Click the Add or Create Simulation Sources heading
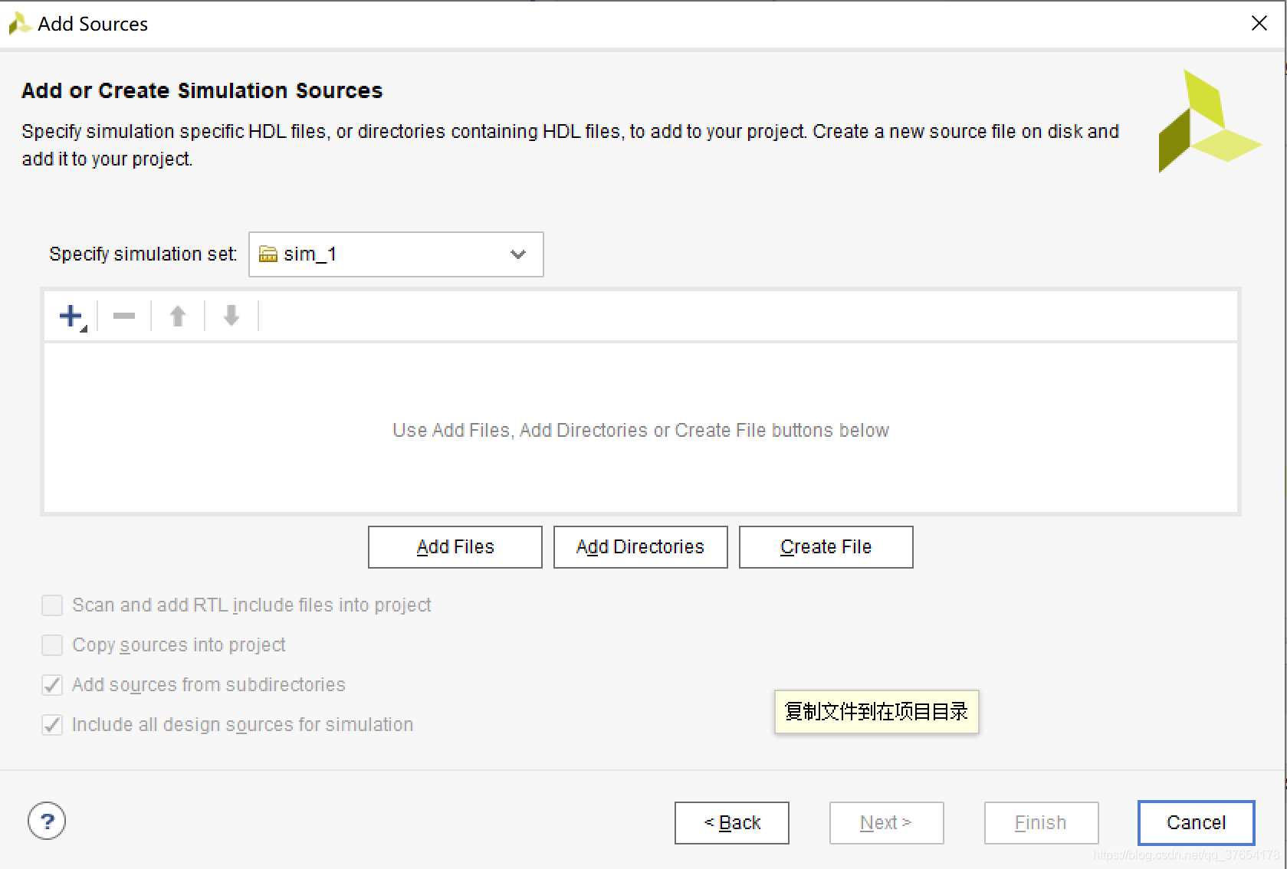The height and width of the screenshot is (869, 1287). click(202, 90)
